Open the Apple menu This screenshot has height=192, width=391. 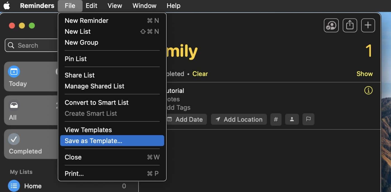[x=7, y=6]
